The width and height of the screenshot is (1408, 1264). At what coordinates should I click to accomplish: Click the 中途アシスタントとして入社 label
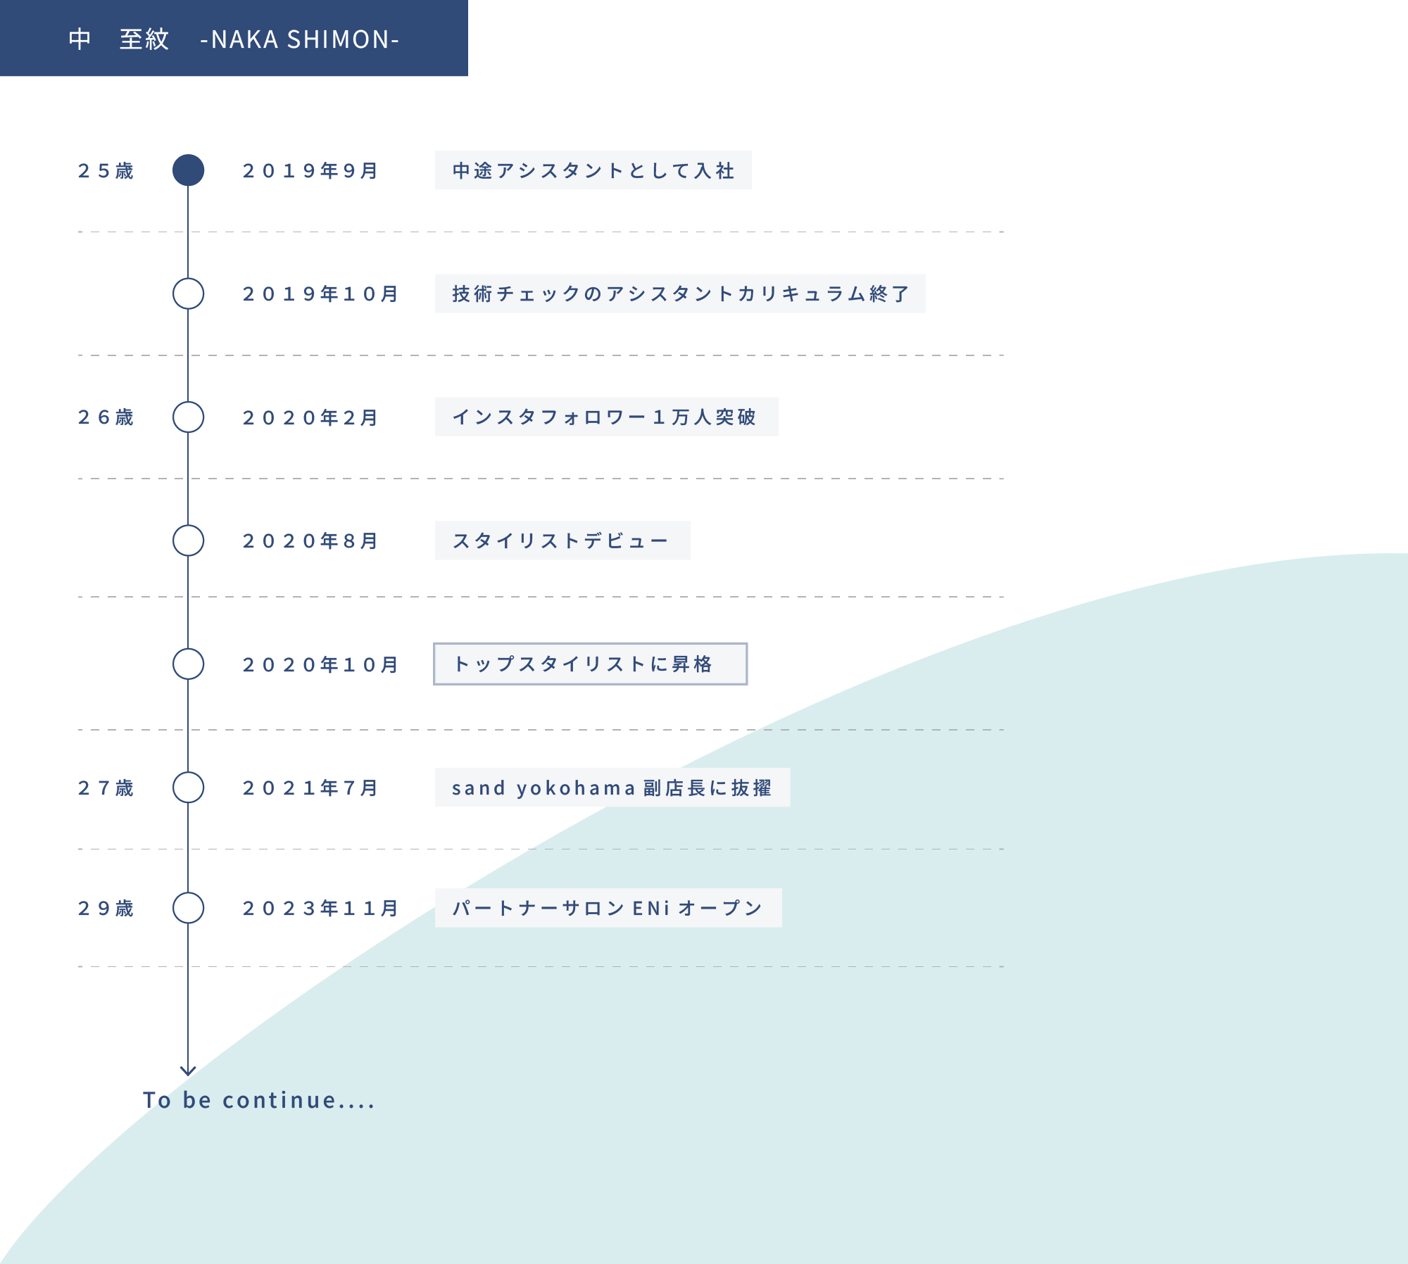point(593,170)
